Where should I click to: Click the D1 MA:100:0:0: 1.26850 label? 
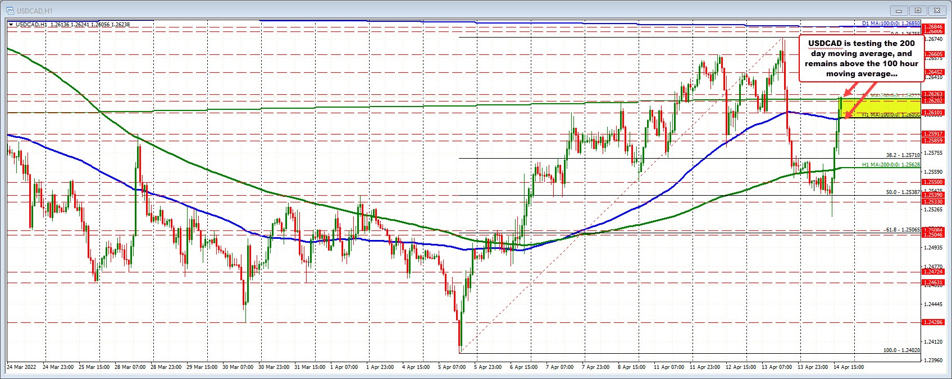click(x=891, y=24)
